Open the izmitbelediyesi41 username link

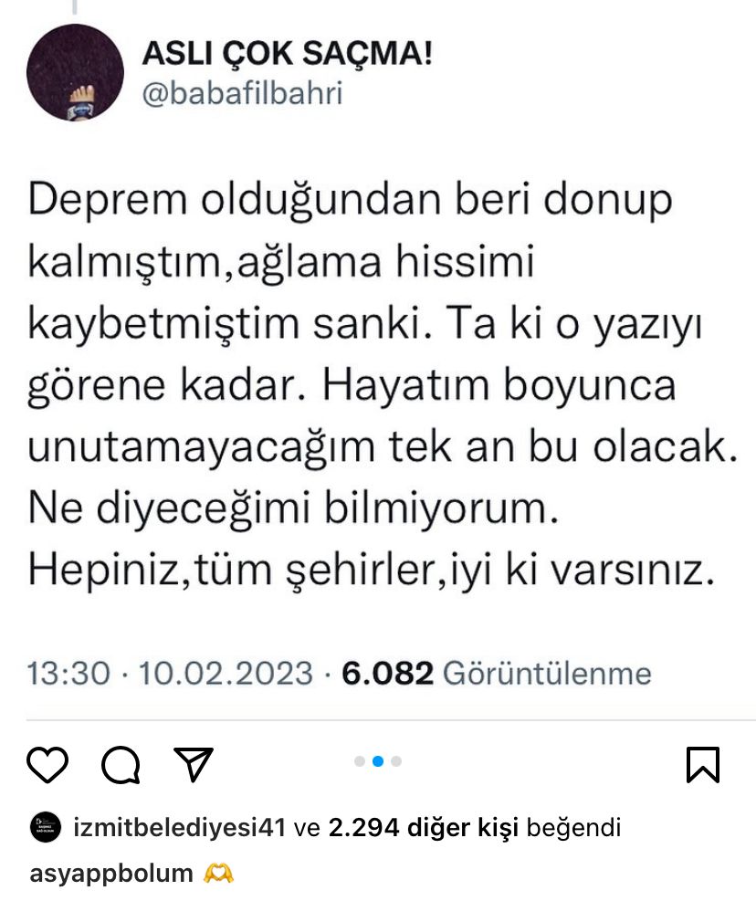point(180,828)
